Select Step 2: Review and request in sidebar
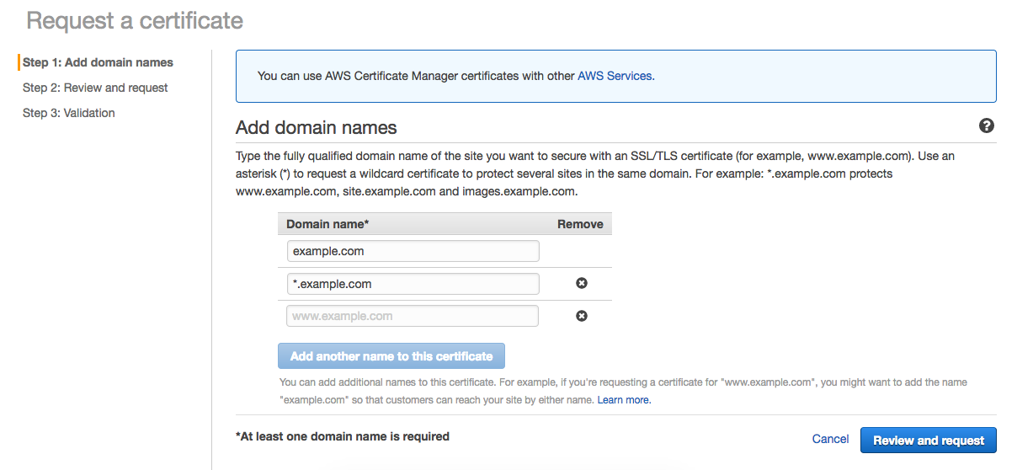Screen dimensions: 1017x470 click(x=95, y=88)
